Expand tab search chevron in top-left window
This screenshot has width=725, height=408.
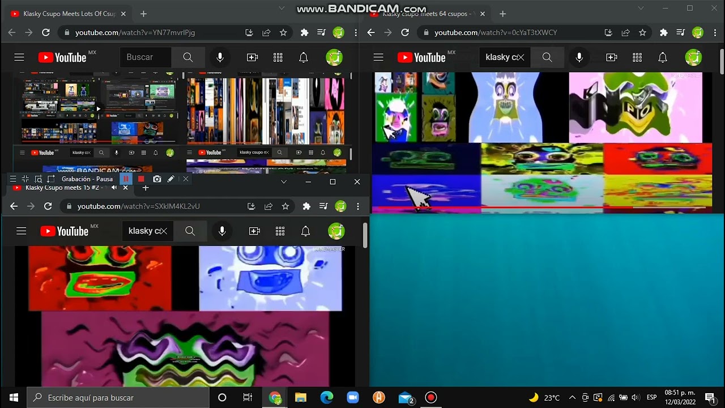point(282,8)
